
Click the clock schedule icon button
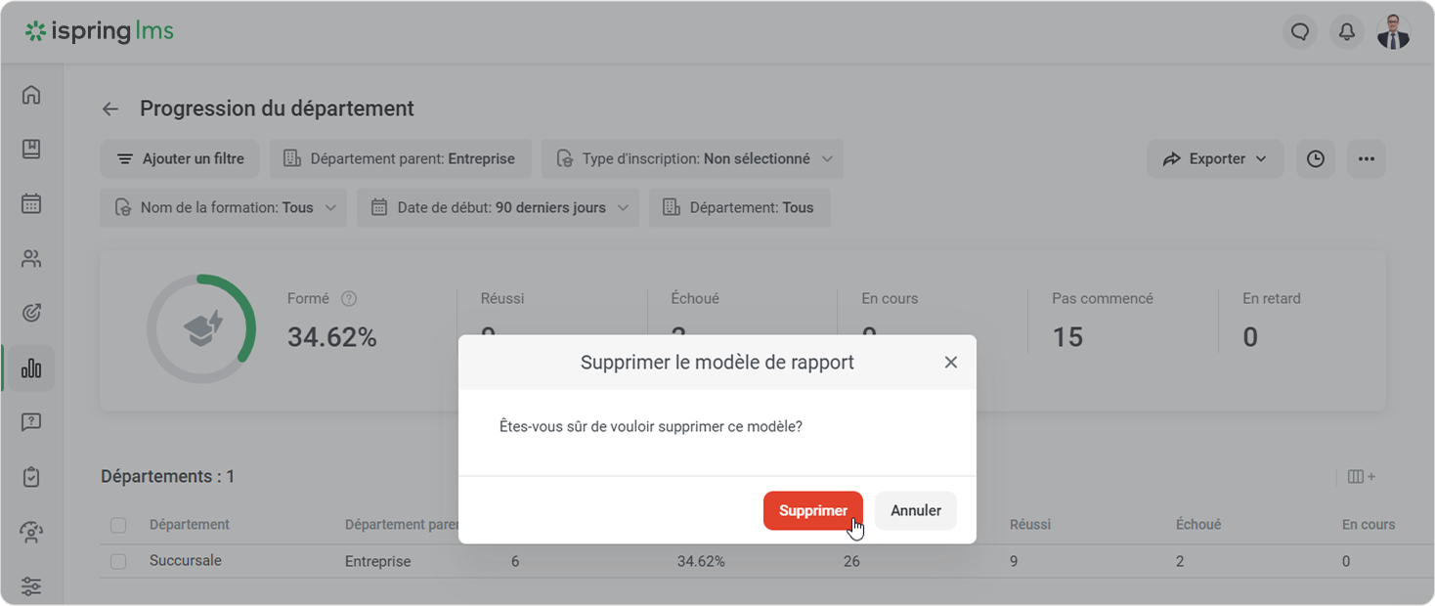tap(1315, 159)
